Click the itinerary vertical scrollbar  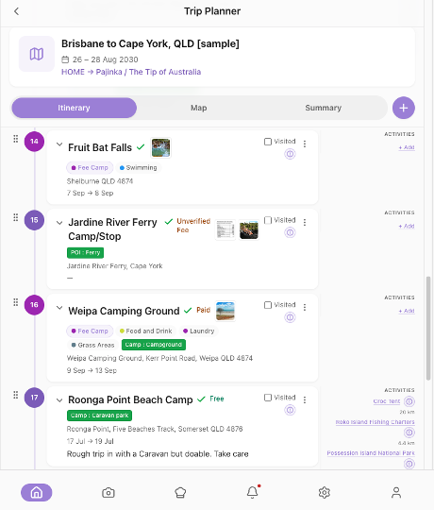coord(428,328)
